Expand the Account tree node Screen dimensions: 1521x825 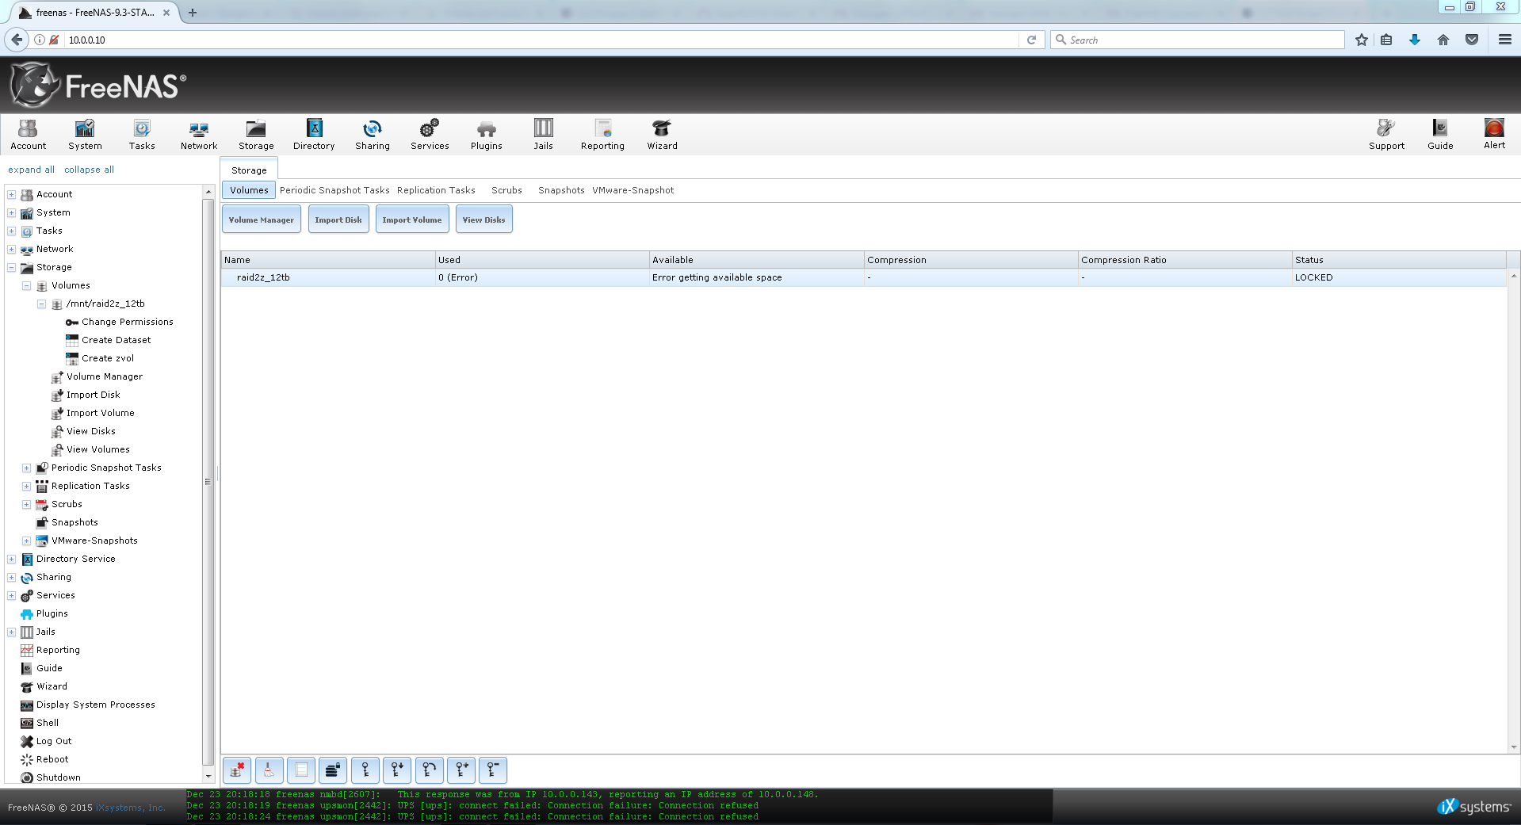point(12,194)
